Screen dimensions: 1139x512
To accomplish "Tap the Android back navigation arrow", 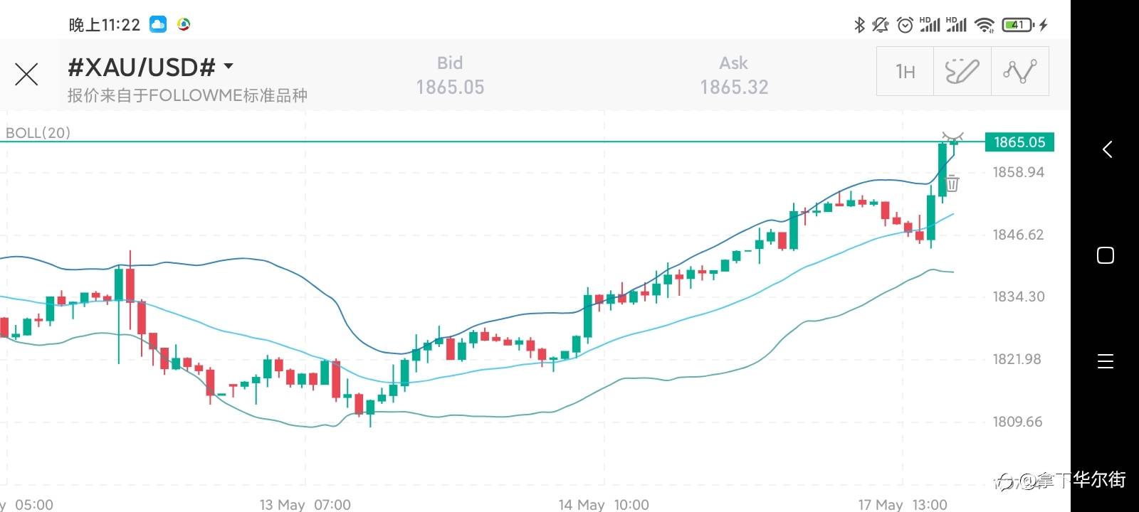I will coord(1107,149).
